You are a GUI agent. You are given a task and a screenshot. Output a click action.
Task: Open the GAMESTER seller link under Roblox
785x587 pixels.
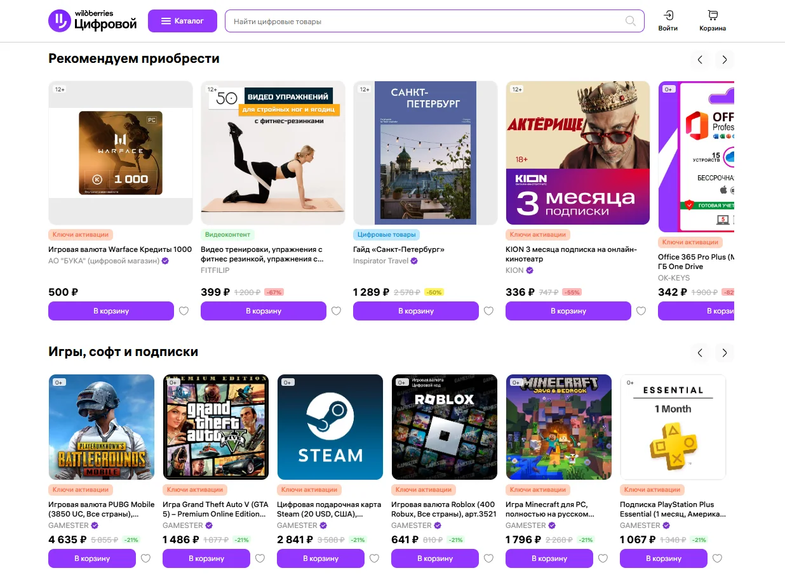412,525
